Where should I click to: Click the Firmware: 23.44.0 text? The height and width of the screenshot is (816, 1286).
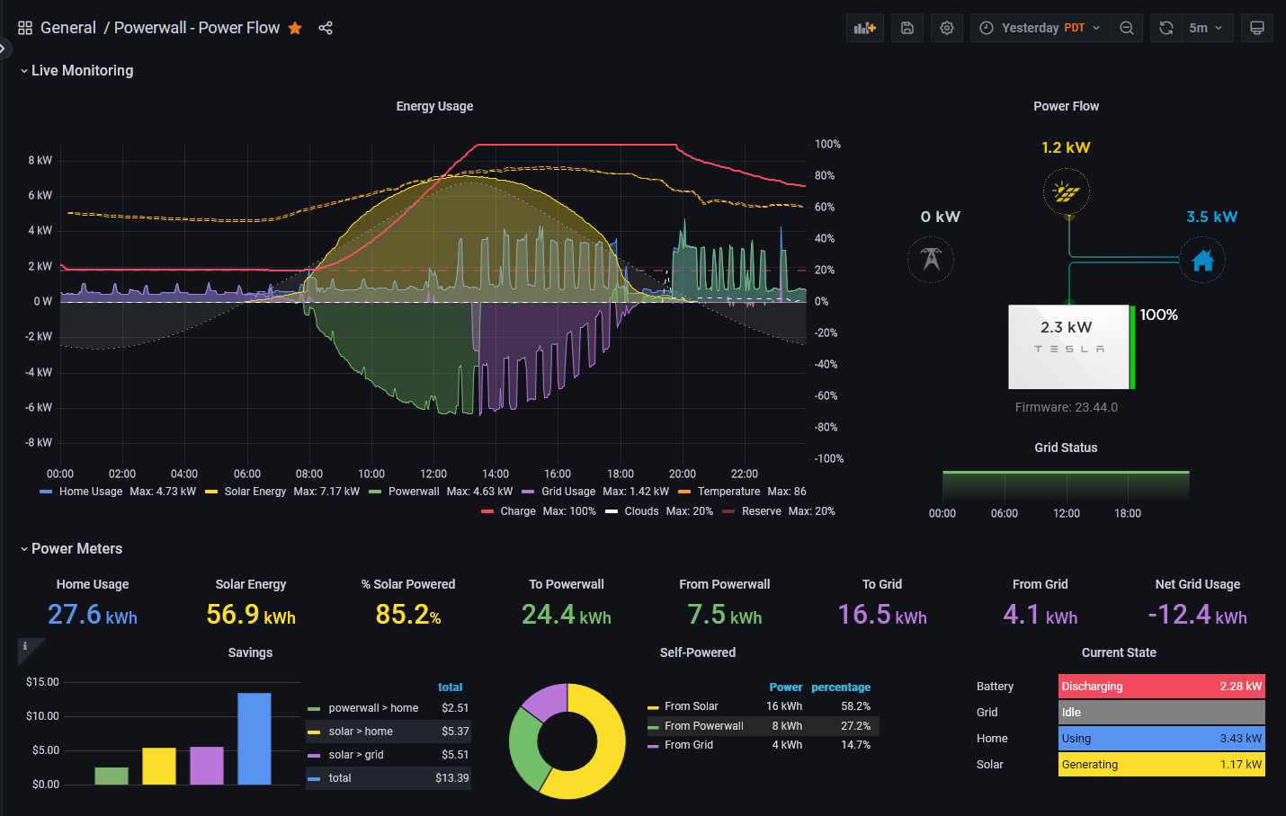pos(1067,407)
